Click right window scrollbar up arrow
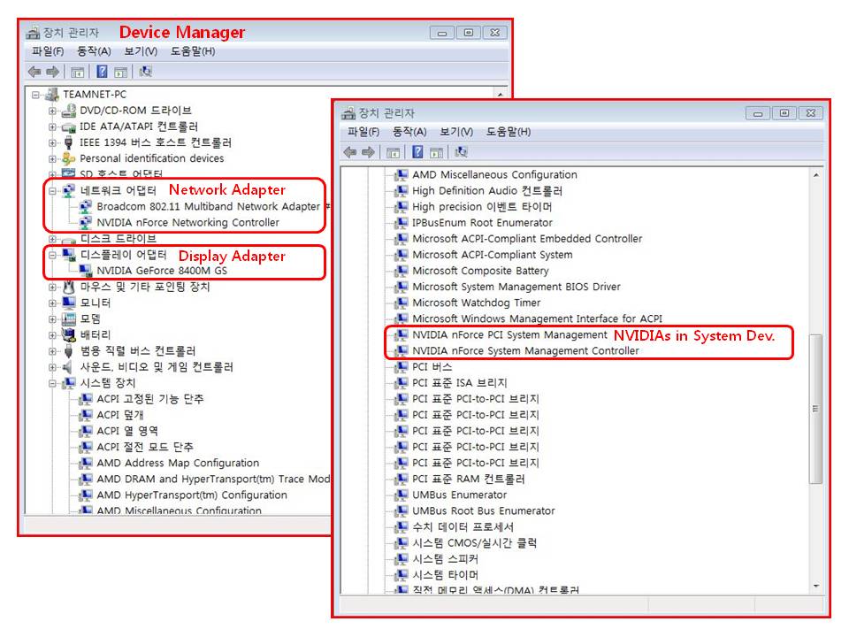Screen dimensions: 849x637 click(x=816, y=175)
